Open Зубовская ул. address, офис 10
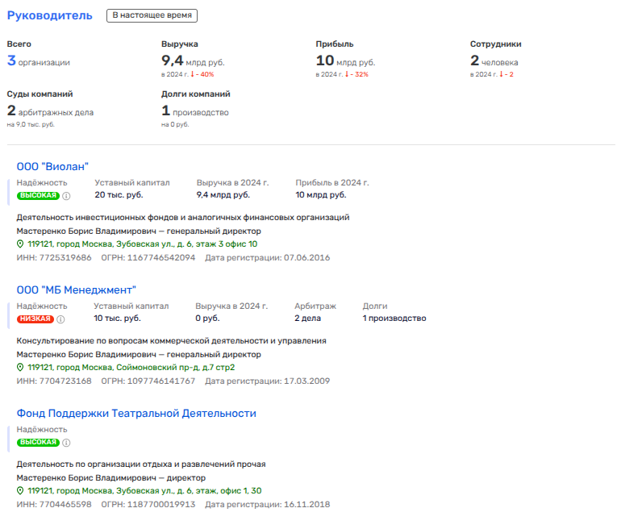Screen dimensions: 621x529 tap(142, 244)
